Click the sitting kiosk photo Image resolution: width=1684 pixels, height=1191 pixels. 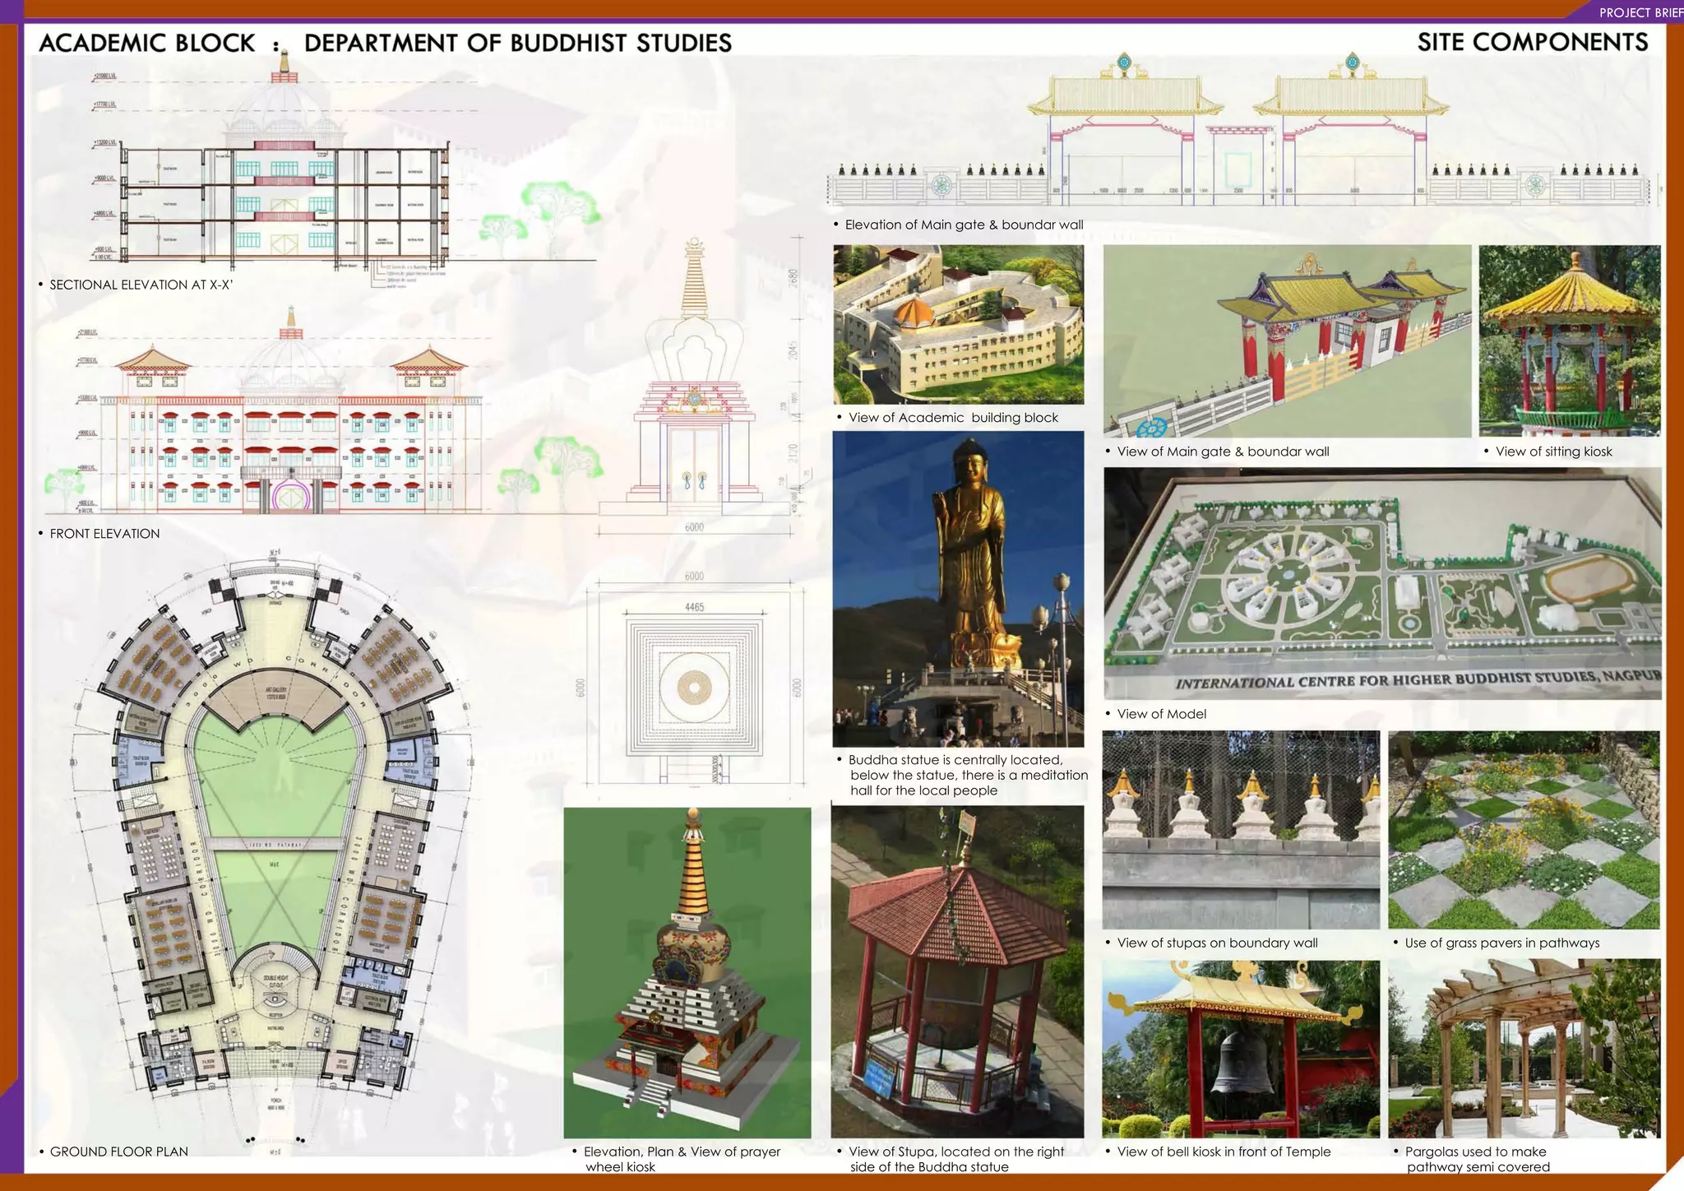(1570, 341)
